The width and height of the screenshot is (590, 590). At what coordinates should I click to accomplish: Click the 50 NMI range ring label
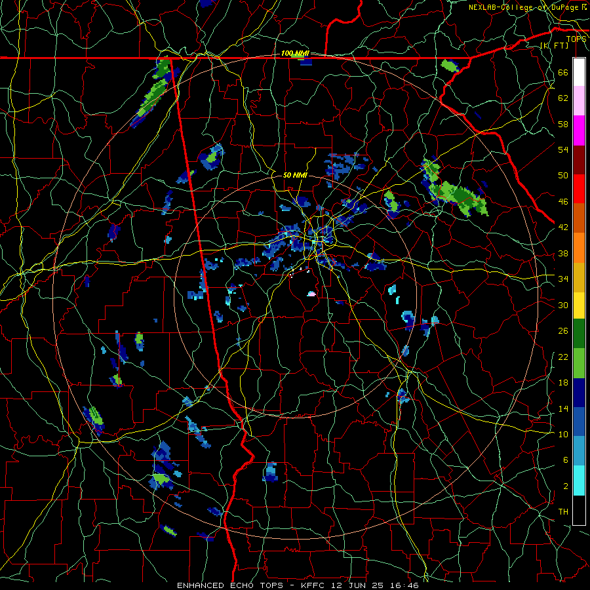(x=296, y=175)
